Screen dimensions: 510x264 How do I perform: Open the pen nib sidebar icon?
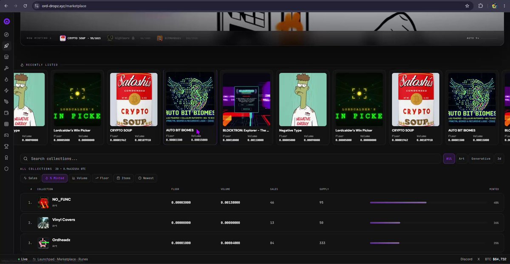click(6, 102)
